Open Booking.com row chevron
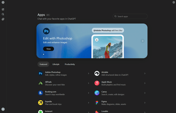Image resolution: width=176 pixels, height=113 pixels. click(89, 93)
